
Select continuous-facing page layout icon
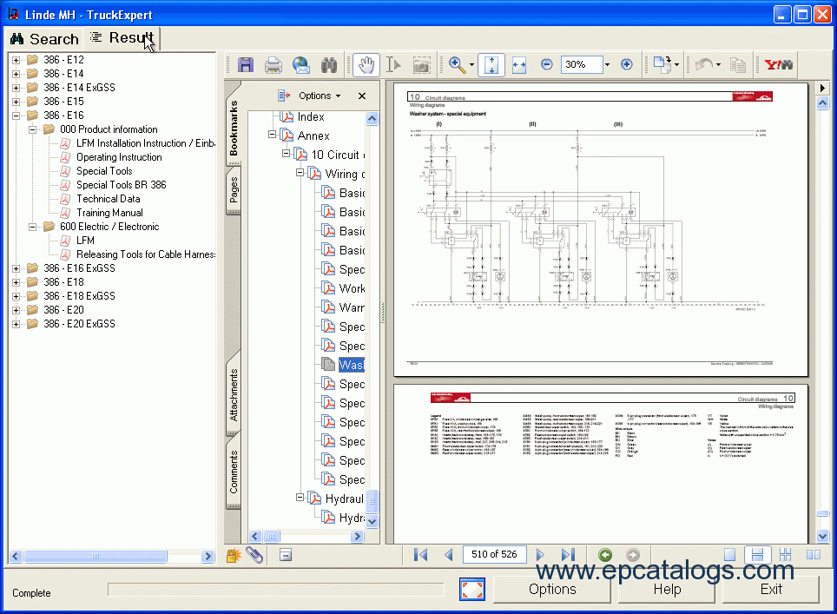tap(785, 555)
